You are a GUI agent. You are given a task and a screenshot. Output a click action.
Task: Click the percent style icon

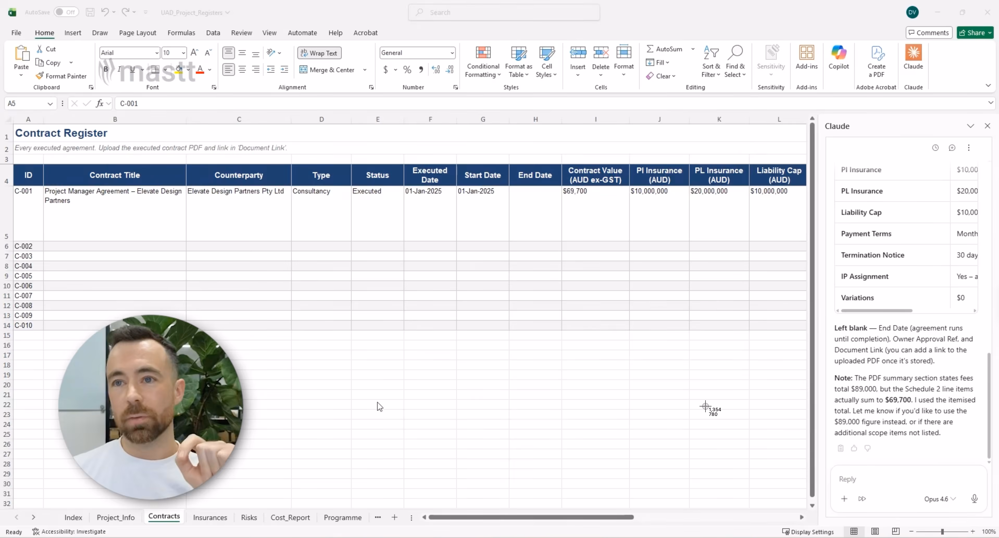407,70
